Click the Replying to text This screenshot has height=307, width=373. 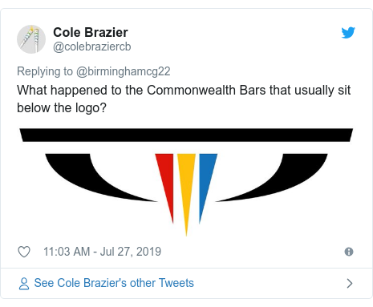coord(45,71)
